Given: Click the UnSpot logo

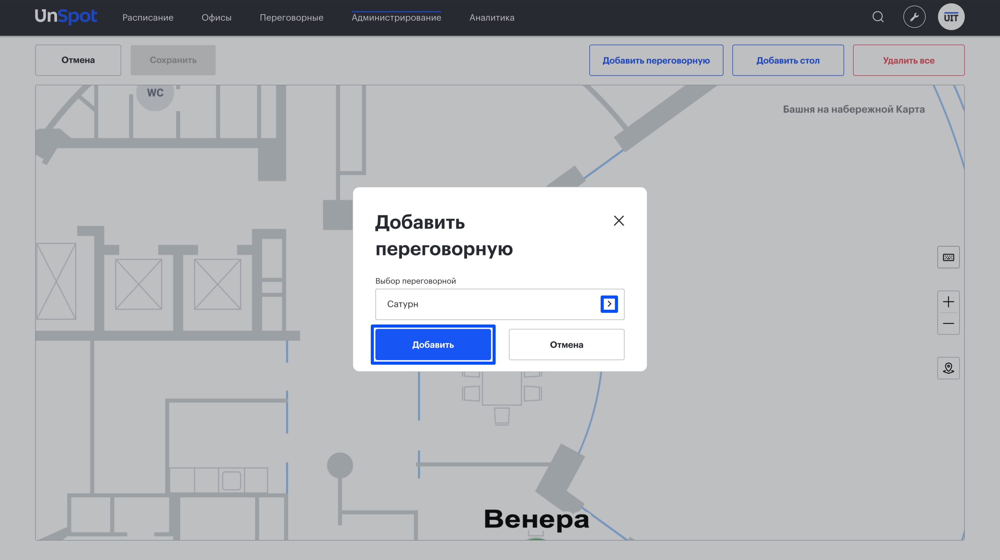Looking at the screenshot, I should pyautogui.click(x=66, y=17).
